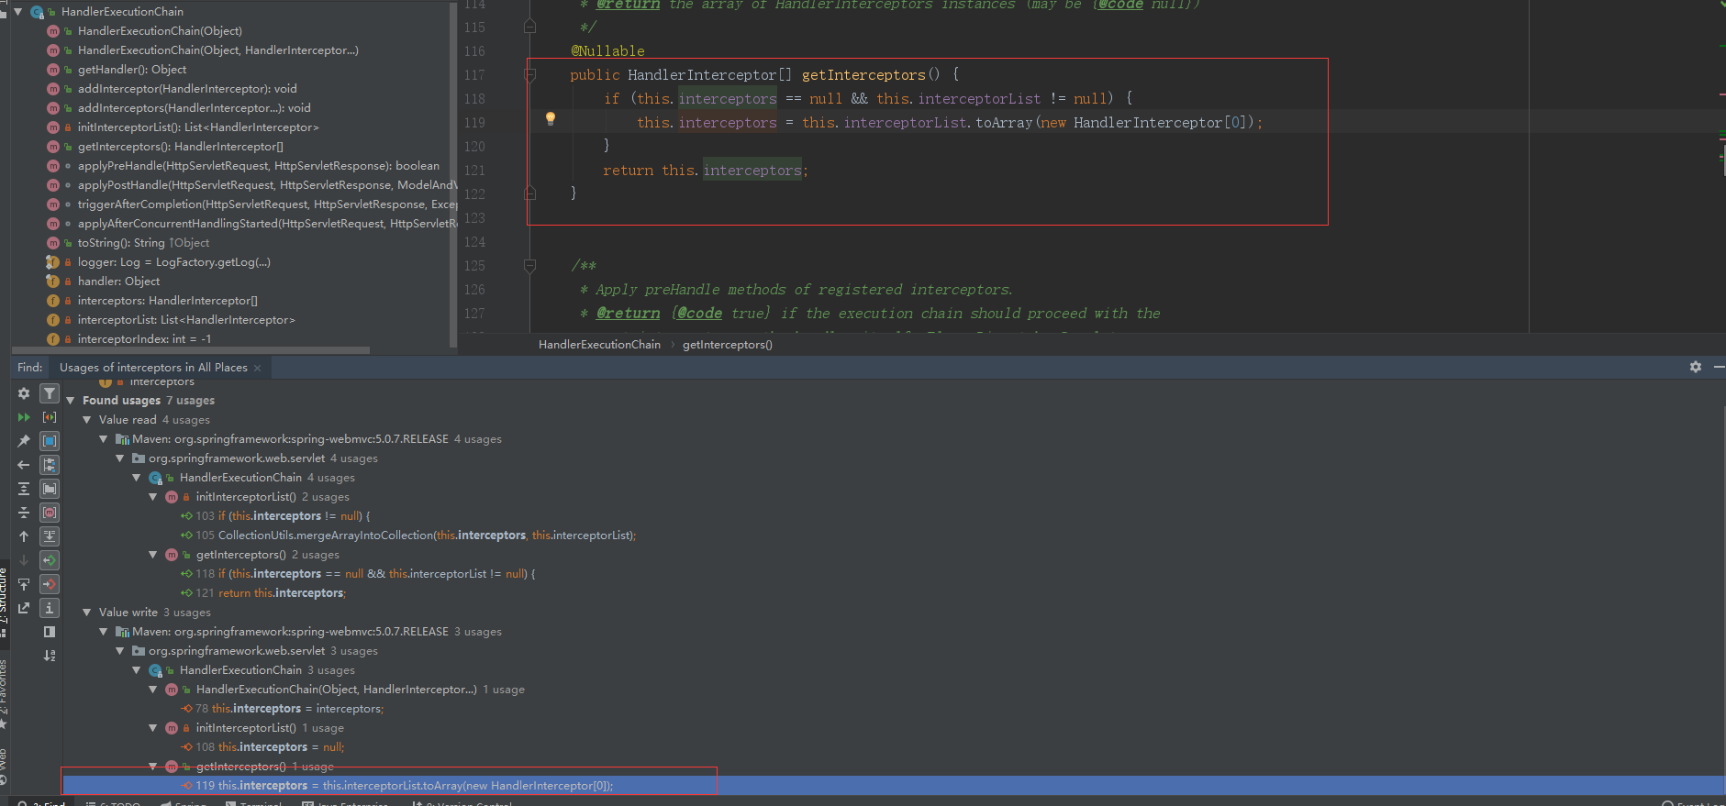The image size is (1726, 806).
Task: Toggle Group by usage type button
Action: [50, 417]
